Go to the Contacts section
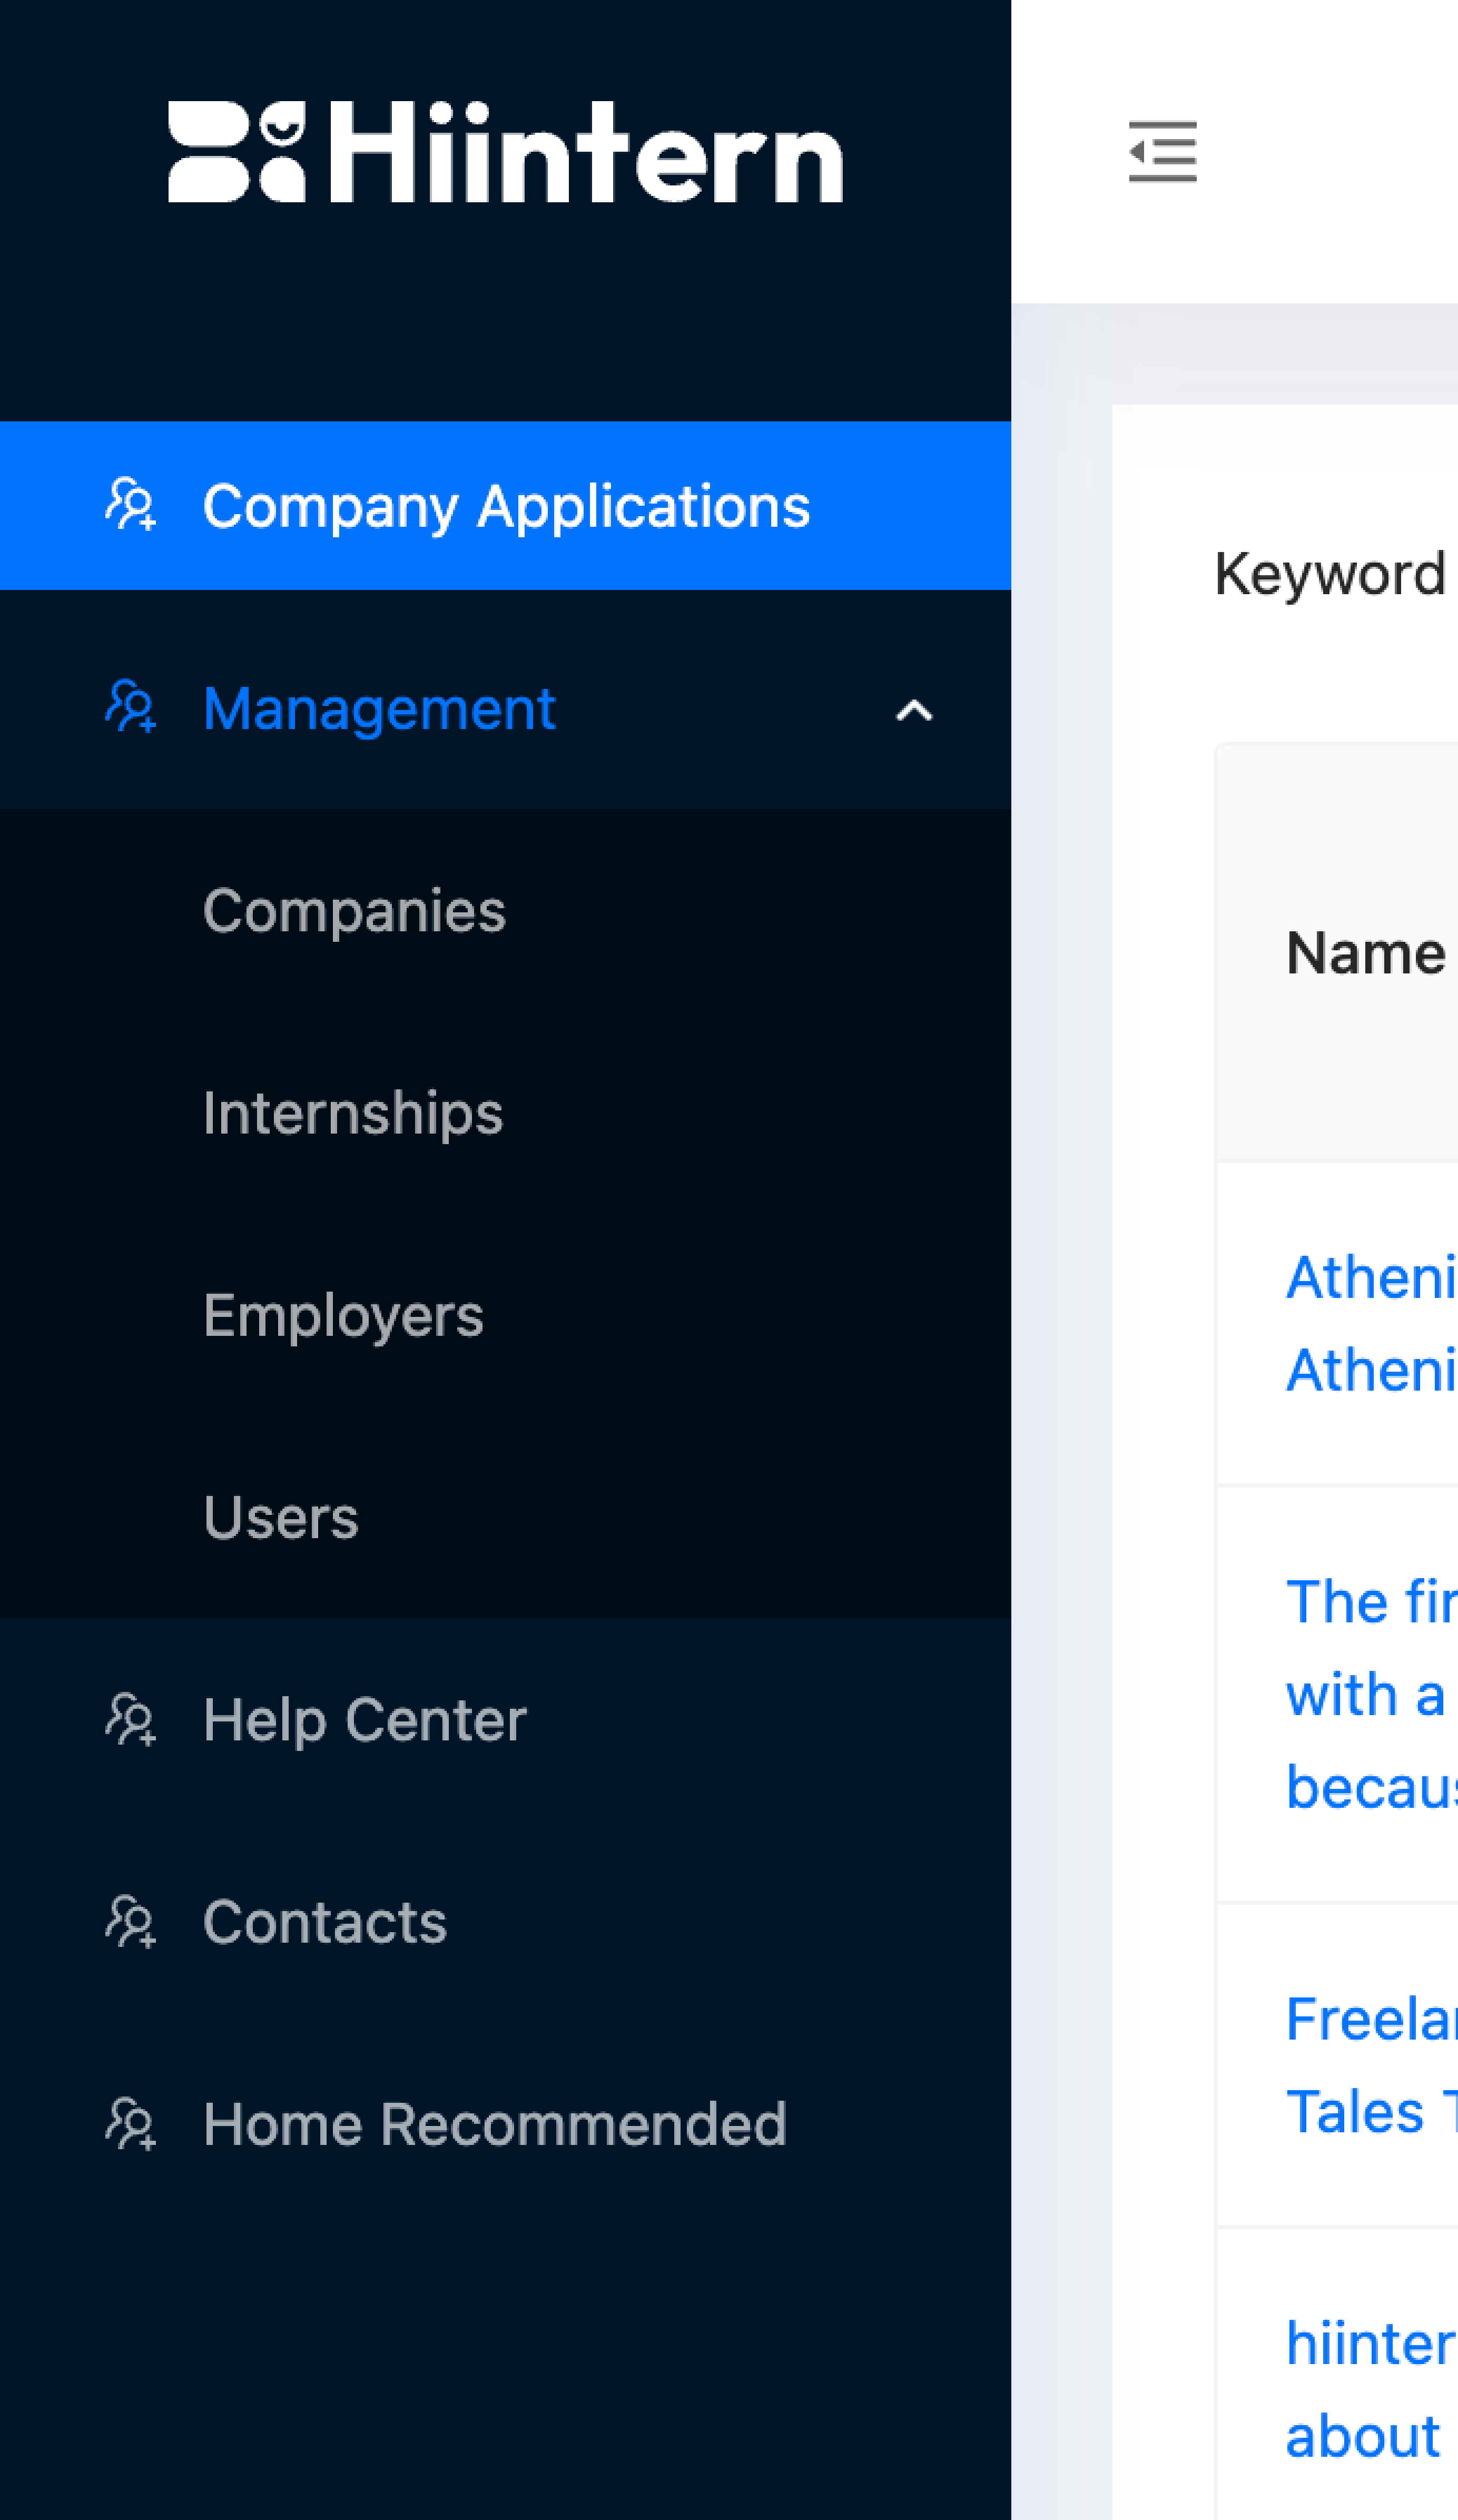Image resolution: width=1458 pixels, height=2520 pixels. point(505,1921)
